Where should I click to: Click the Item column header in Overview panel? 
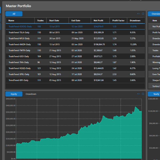[155, 21]
